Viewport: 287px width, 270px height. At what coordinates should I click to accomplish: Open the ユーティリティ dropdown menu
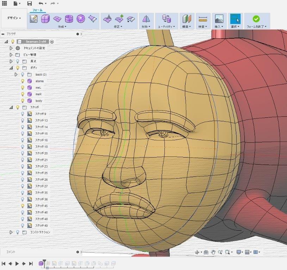click(x=166, y=27)
